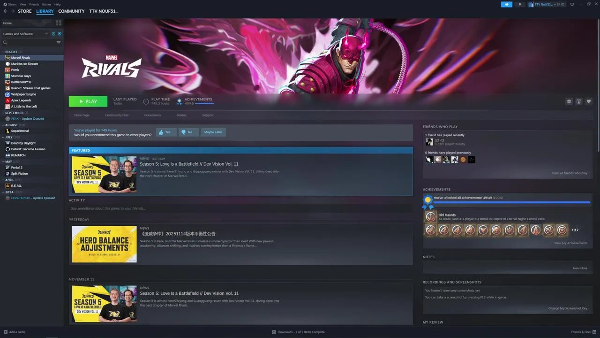This screenshot has width=600, height=338.
Task: Open Friends & Chat
Action: point(583,332)
